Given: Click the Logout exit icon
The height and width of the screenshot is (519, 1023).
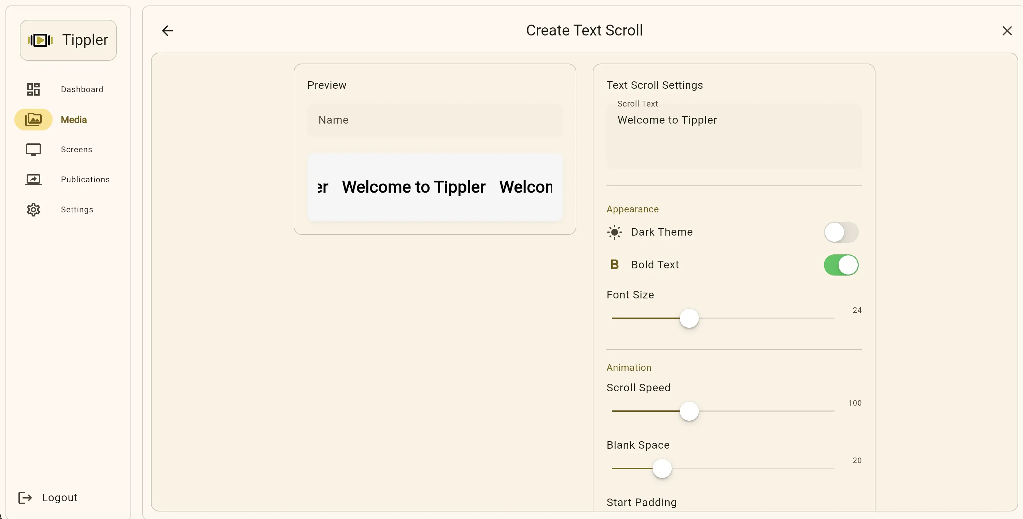Looking at the screenshot, I should tap(25, 497).
